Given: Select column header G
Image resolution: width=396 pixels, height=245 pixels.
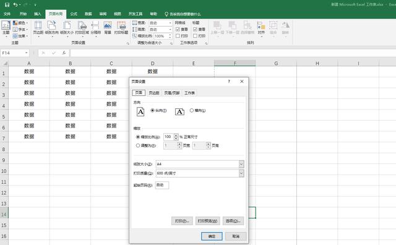Looking at the screenshot, I should point(276,63).
